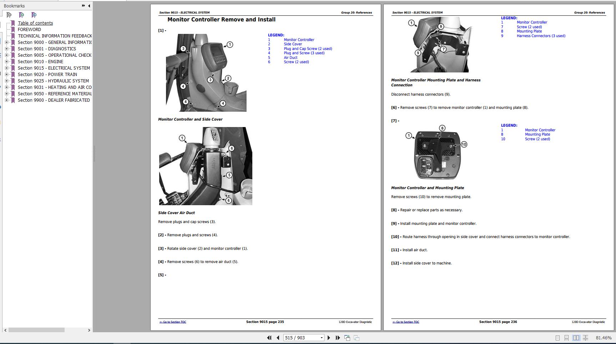
Task: Go to the previous page
Action: 278,338
